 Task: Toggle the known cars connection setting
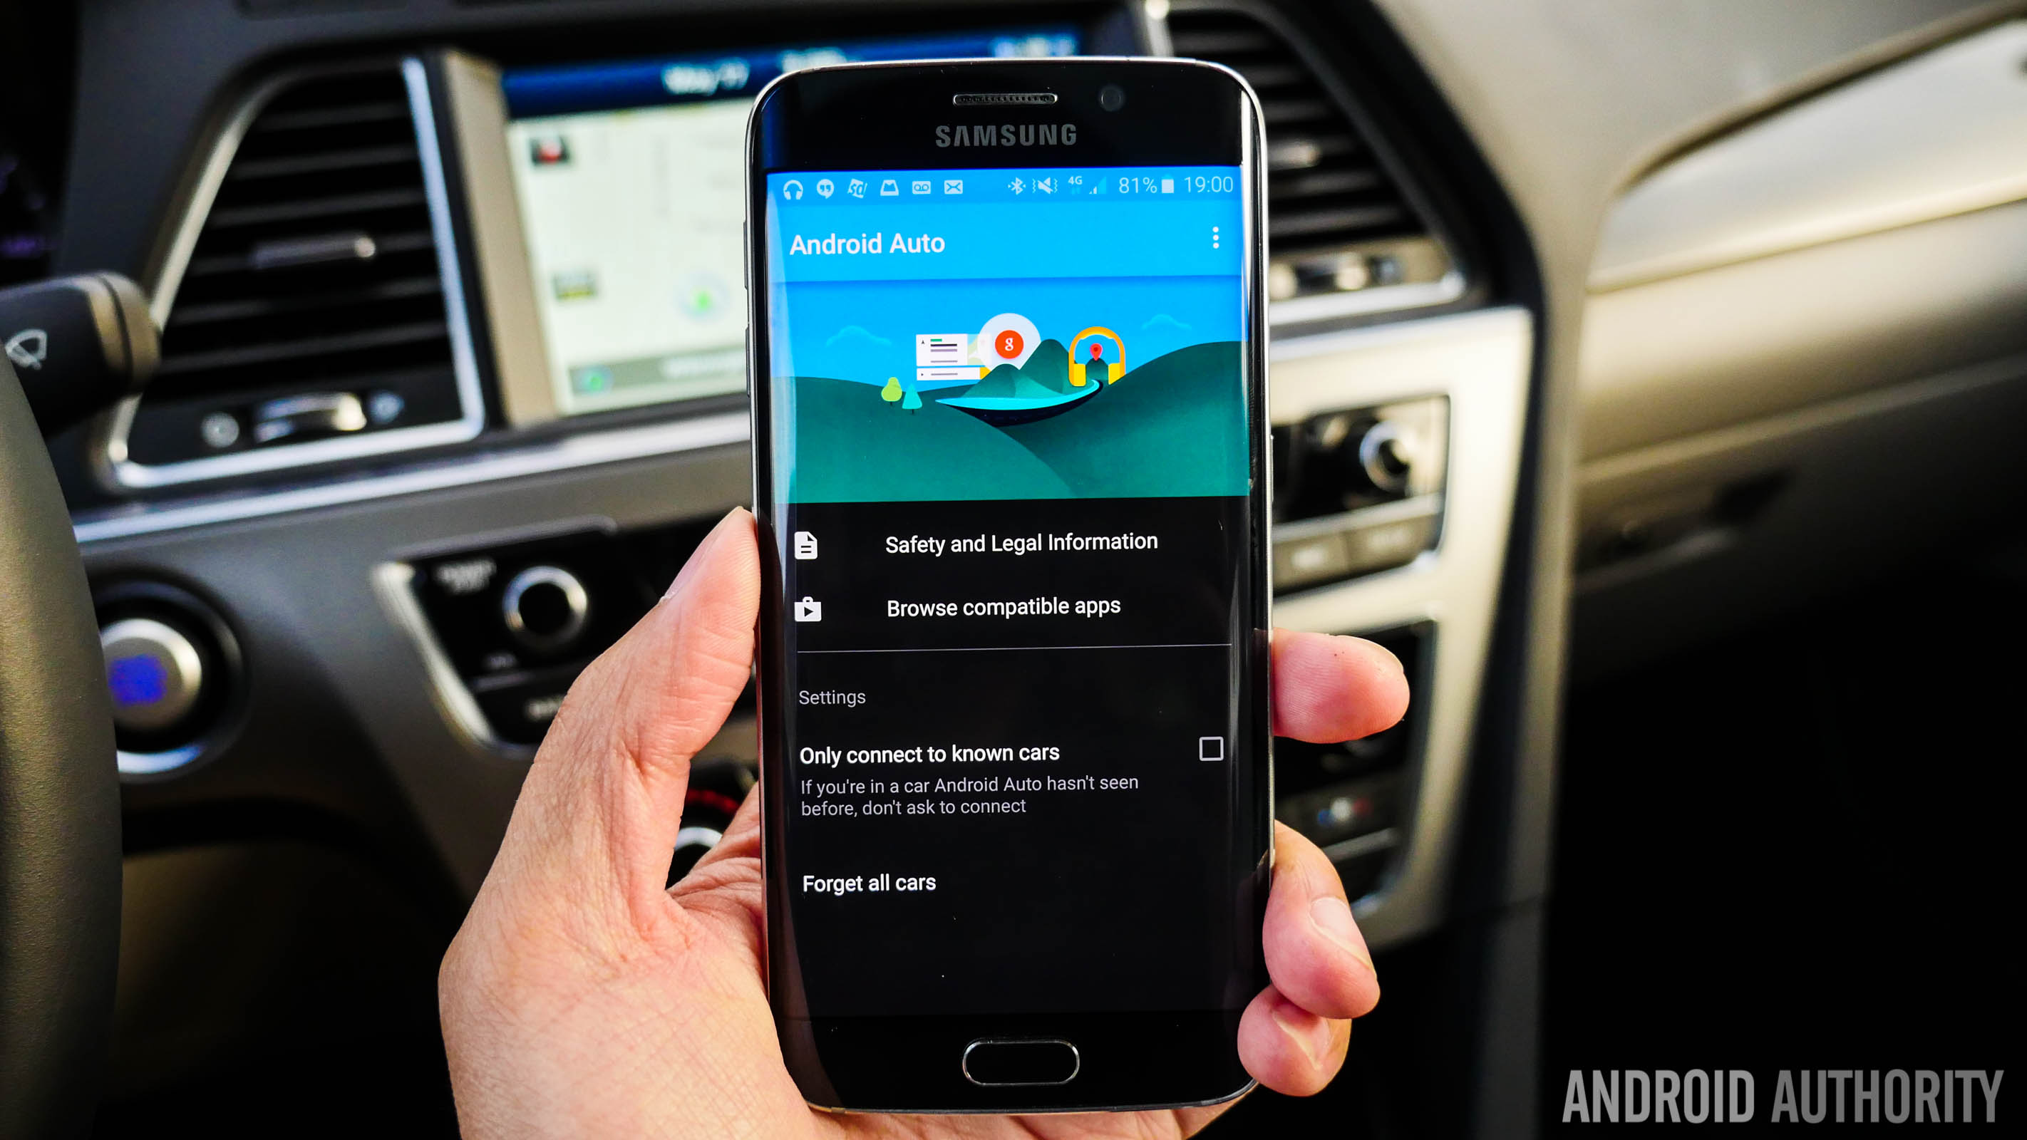tap(1208, 749)
